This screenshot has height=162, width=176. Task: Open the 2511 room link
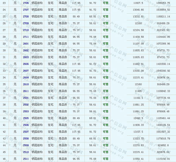26,159
